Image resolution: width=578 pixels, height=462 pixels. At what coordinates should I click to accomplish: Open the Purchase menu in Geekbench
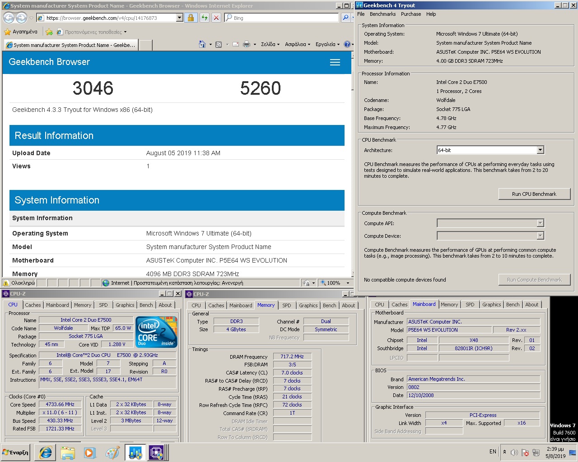411,14
